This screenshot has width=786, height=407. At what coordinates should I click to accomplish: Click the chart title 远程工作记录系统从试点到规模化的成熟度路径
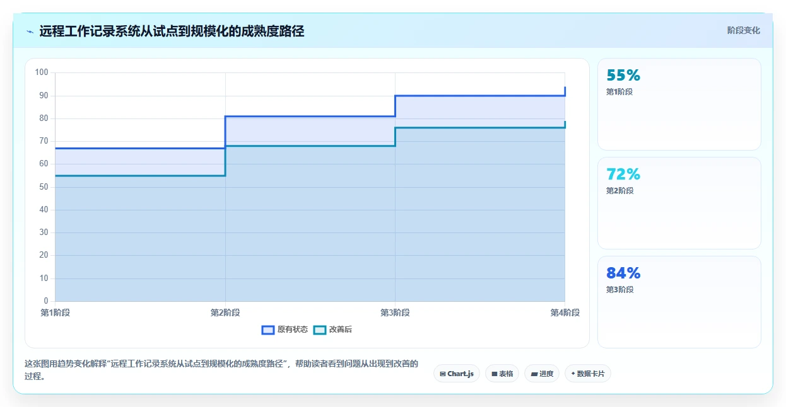172,31
